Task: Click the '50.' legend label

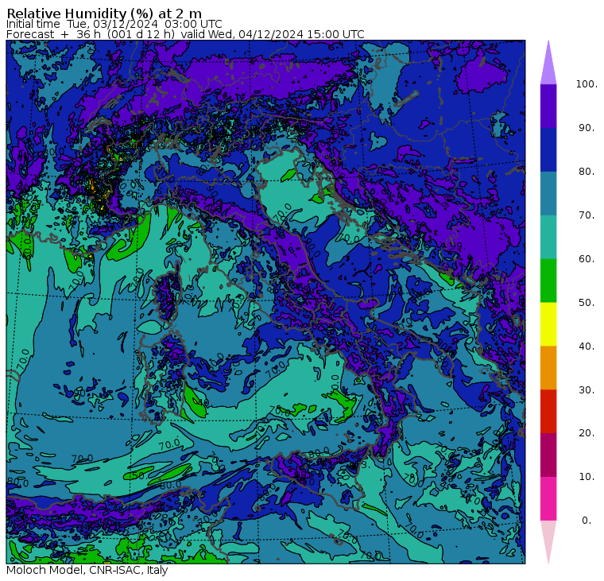Action: click(587, 303)
